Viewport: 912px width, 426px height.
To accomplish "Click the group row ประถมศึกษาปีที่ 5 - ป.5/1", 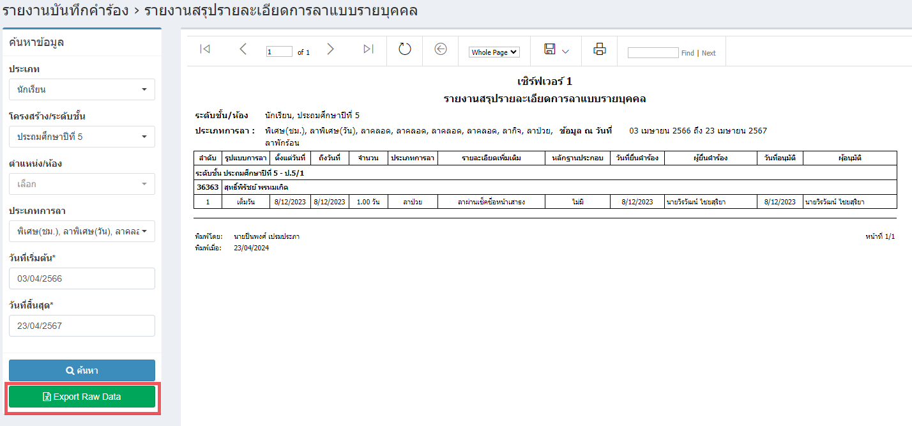I will [x=545, y=173].
